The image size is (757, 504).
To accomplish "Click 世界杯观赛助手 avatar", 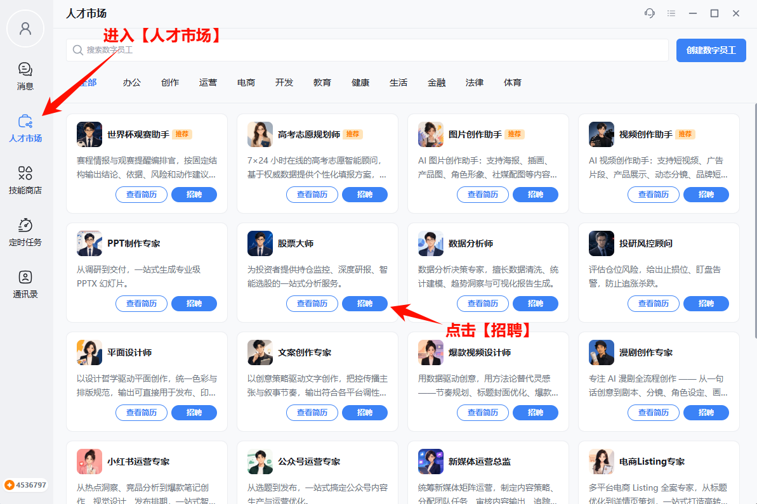I will click(x=89, y=134).
